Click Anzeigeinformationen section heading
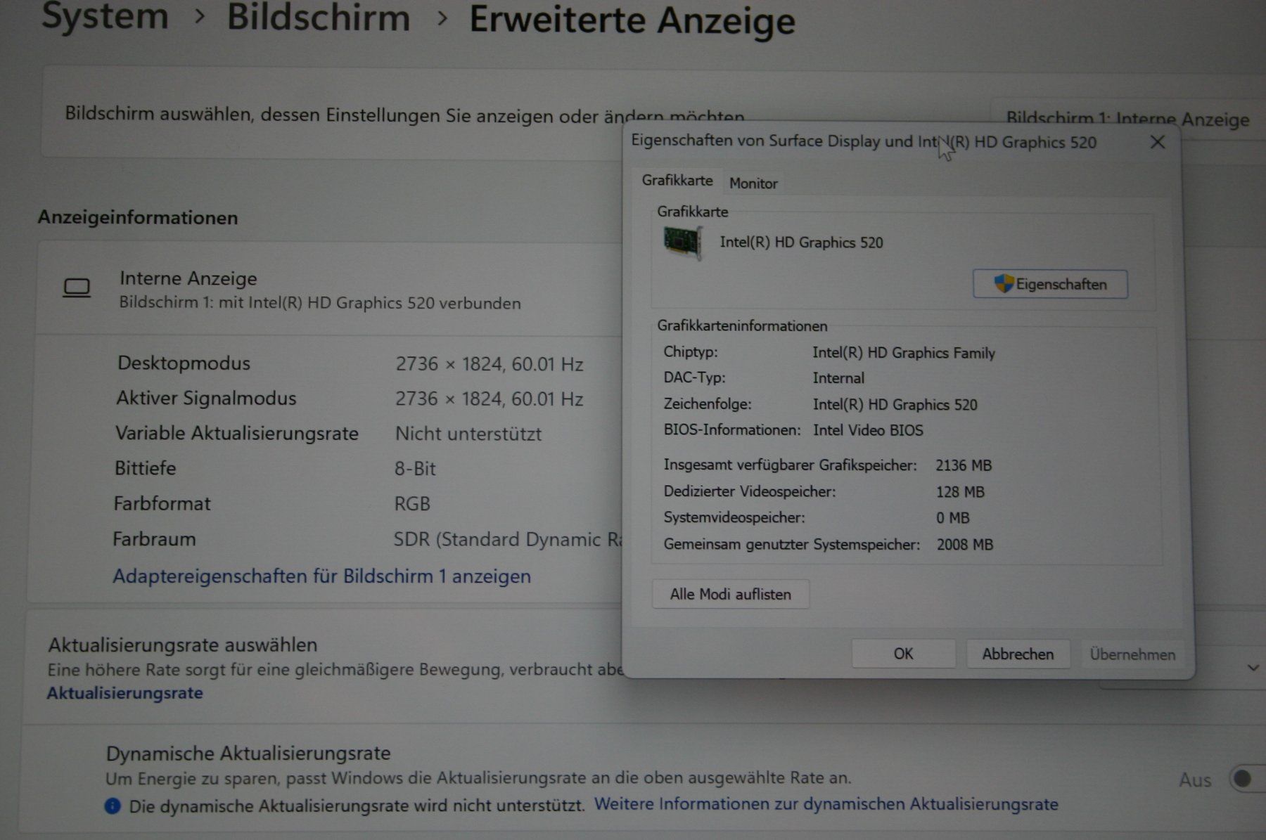This screenshot has height=840, width=1266. point(138,217)
